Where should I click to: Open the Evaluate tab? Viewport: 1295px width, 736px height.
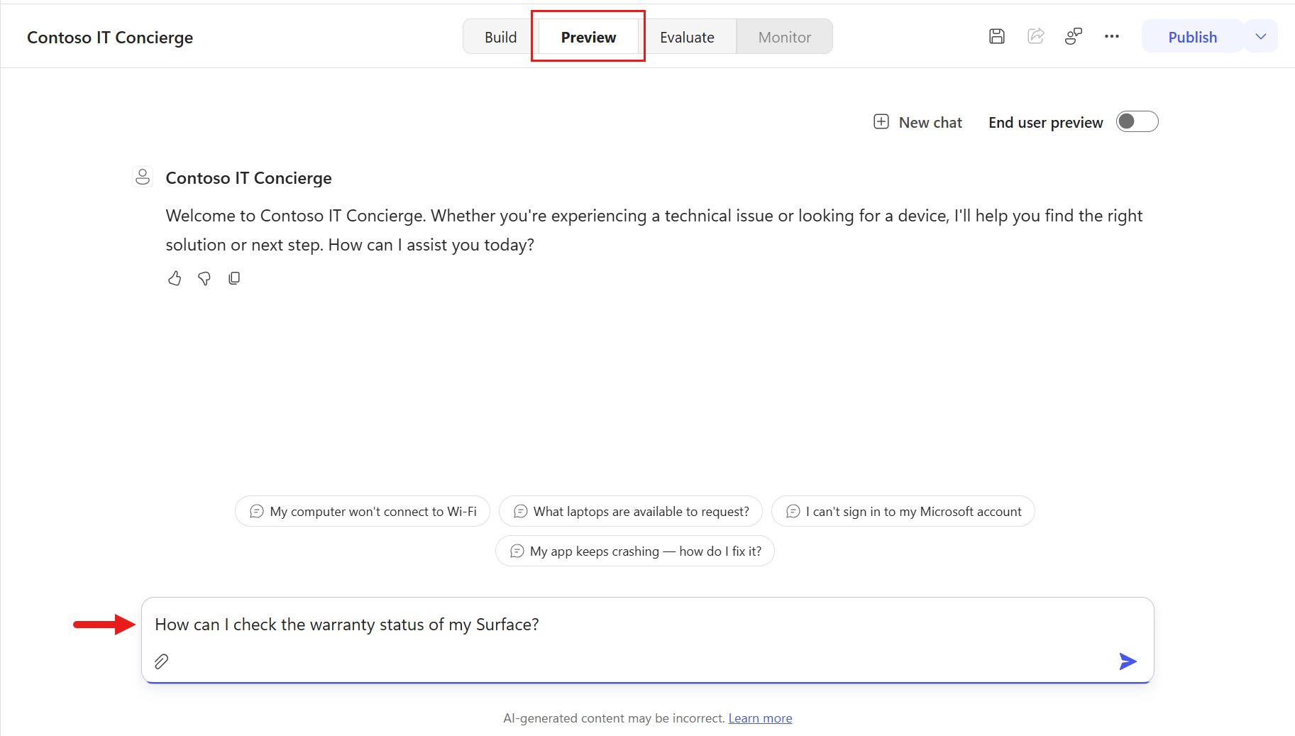click(x=687, y=37)
